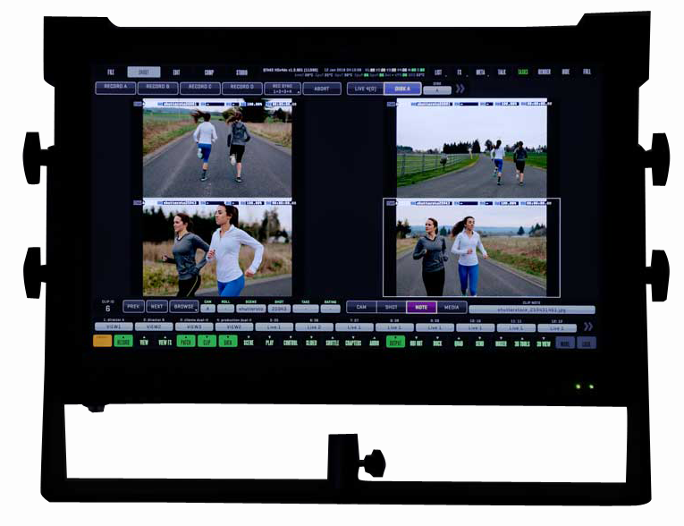
Task: Click the orange button in bottom toolbar
Action: [102, 342]
